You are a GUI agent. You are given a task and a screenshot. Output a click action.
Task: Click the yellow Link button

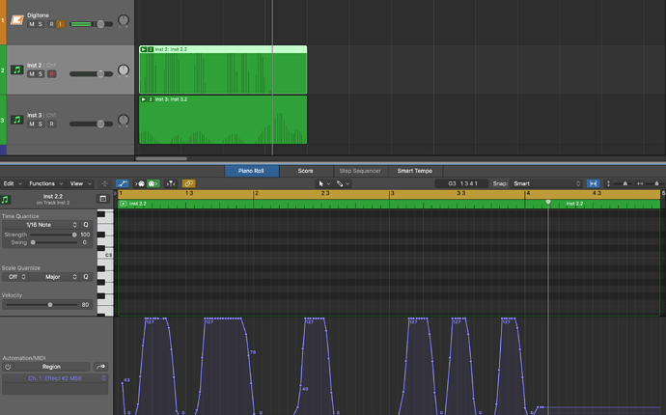(x=189, y=183)
